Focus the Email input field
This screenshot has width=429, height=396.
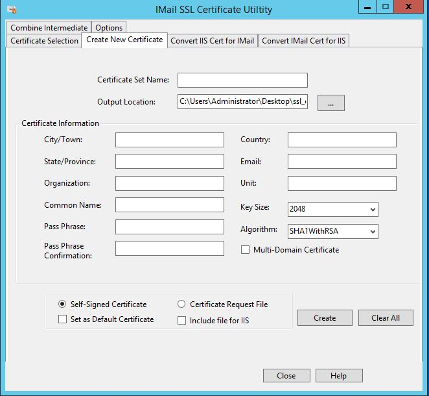point(342,161)
